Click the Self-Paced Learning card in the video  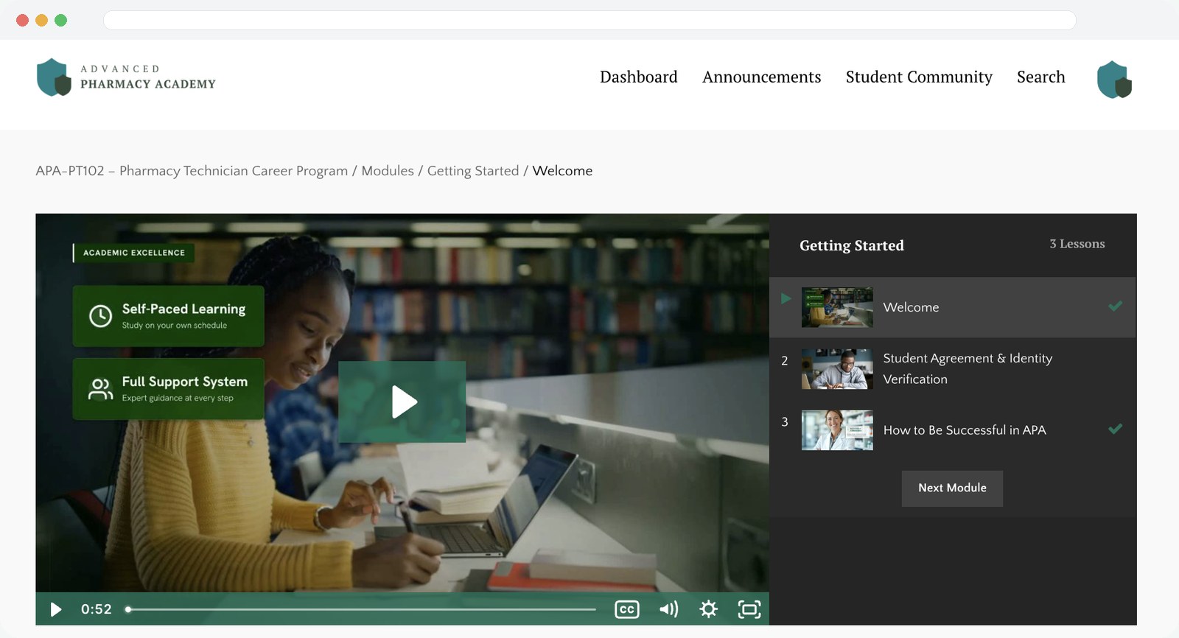tap(168, 316)
